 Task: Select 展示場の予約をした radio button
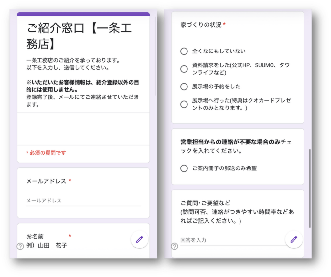pyautogui.click(x=184, y=87)
